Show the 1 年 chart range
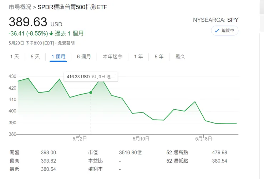The width and height of the screenshot is (264, 179). click(x=138, y=57)
